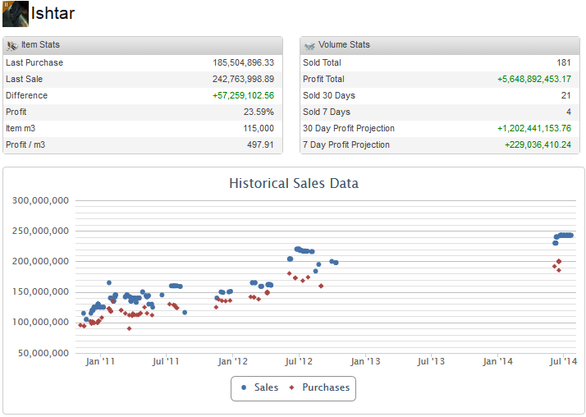Click the Ishtar ship portrait icon
Screen dimensions: 586x417
pyautogui.click(x=15, y=14)
